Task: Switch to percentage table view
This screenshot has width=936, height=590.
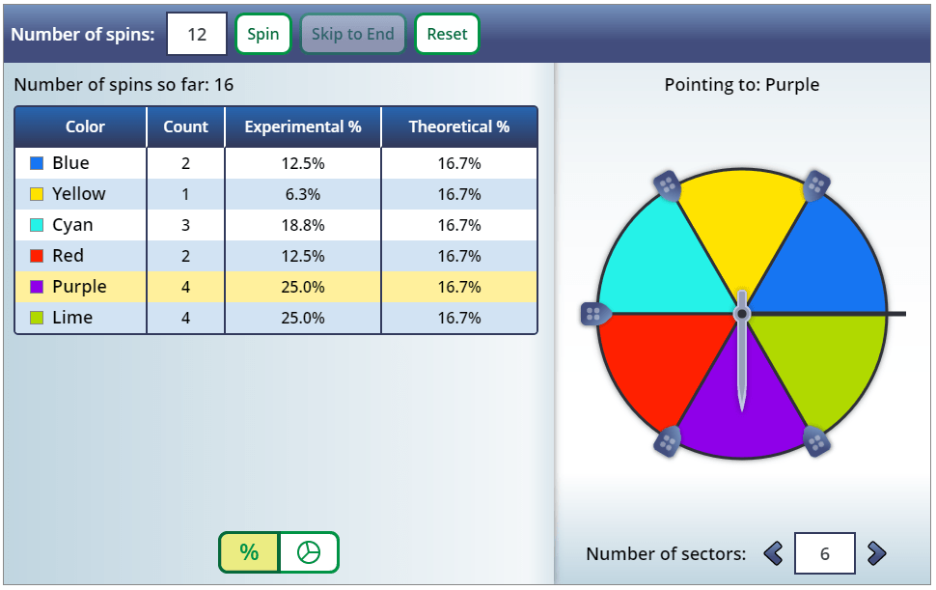Action: pyautogui.click(x=249, y=552)
